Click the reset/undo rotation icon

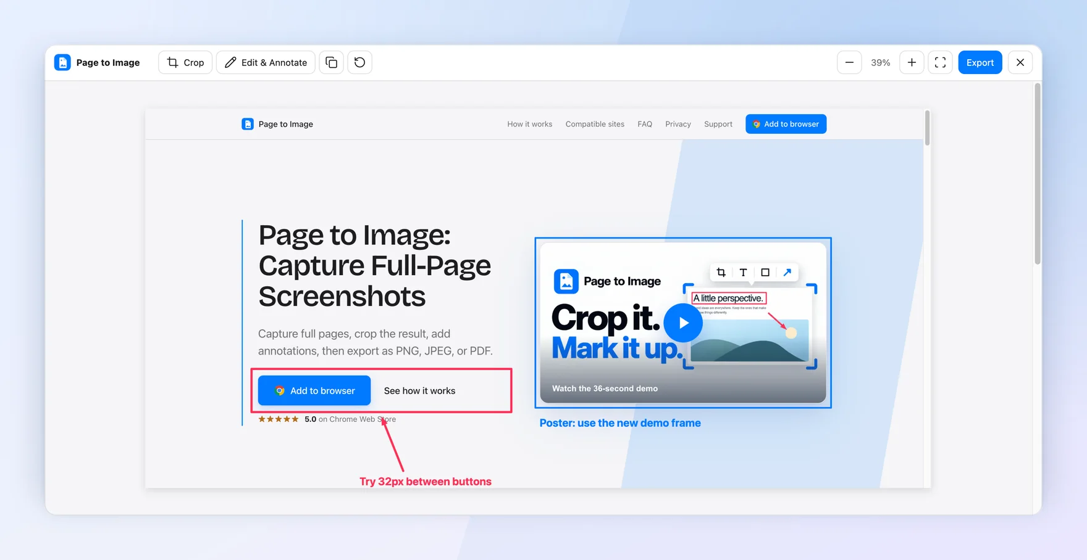(359, 62)
